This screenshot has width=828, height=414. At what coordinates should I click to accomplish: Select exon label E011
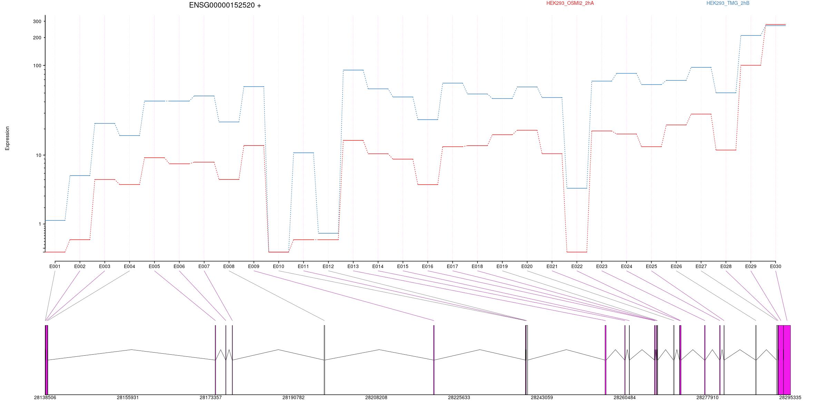pos(303,266)
